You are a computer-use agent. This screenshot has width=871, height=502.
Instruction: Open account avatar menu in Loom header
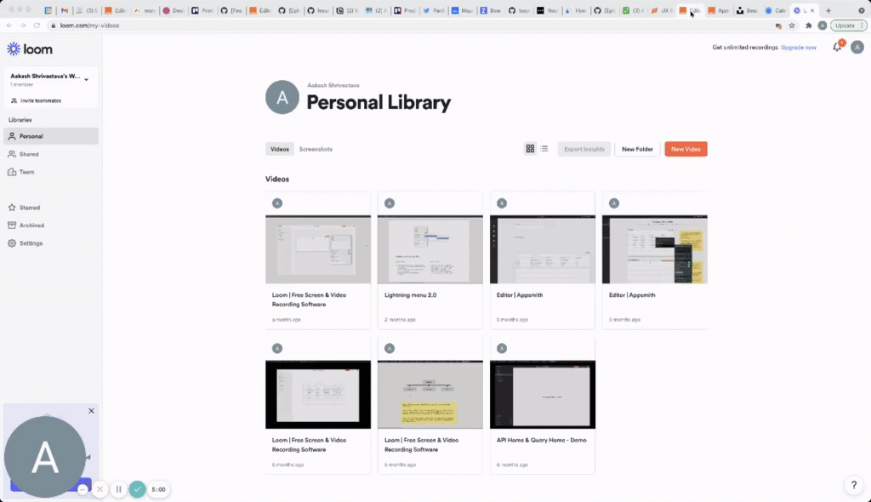tap(857, 48)
